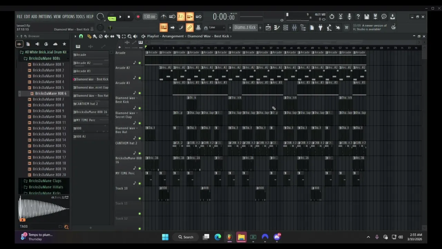The width and height of the screenshot is (442, 249).
Task: Toggle the link chain multilink button
Action: 189,28
